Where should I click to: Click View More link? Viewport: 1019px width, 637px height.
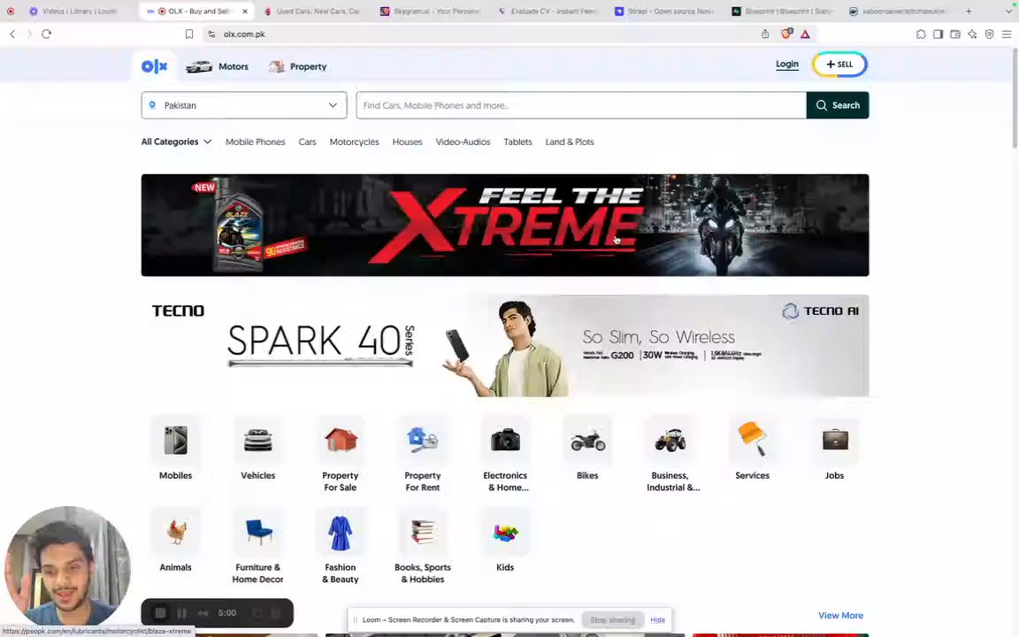[841, 616]
